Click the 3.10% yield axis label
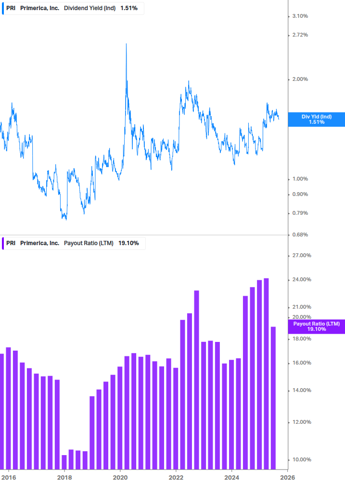 click(x=300, y=16)
